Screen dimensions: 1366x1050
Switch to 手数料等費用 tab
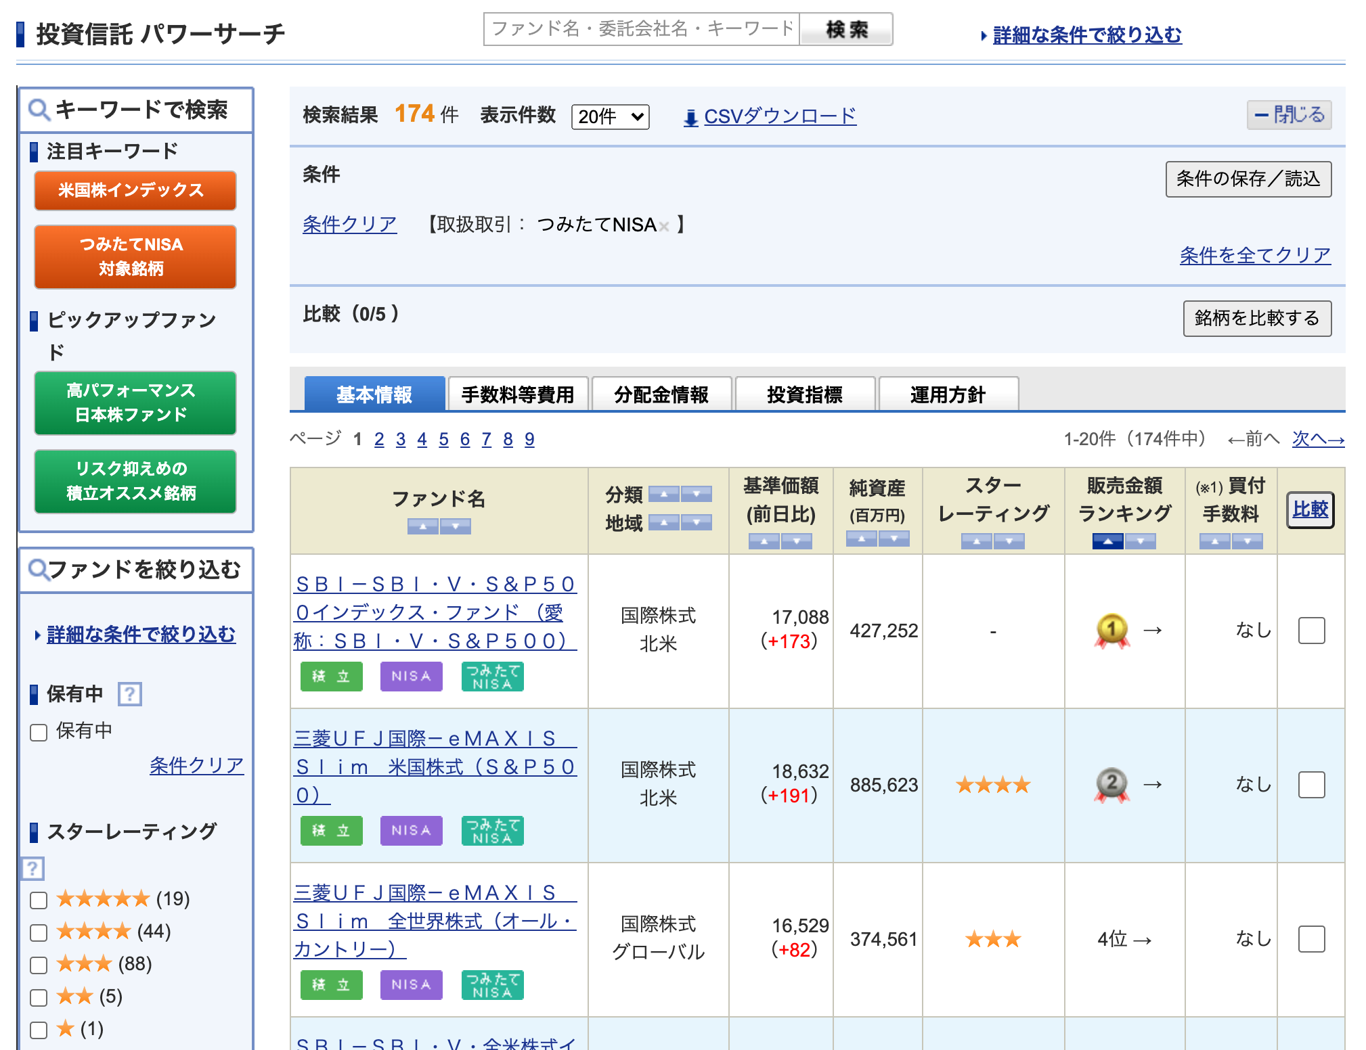click(x=518, y=394)
